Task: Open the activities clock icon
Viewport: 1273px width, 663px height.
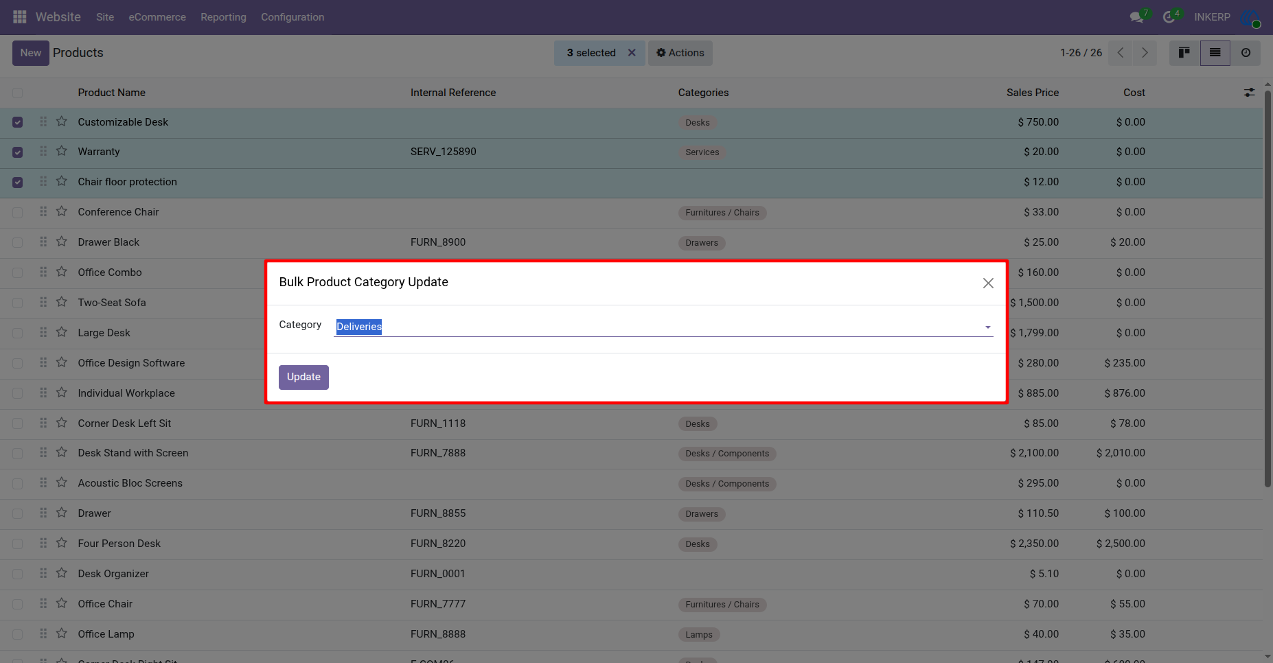Action: point(1169,16)
